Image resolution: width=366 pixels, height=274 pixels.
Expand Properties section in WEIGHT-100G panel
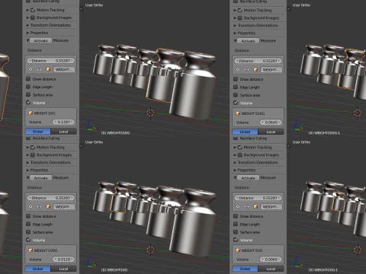point(27,170)
